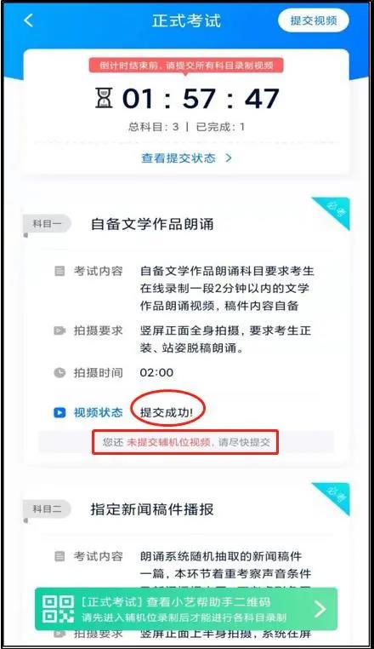Viewport: 374px width, 649px height.
Task: Tap the 未提交辅机位视频 warning notice
Action: pos(185,442)
